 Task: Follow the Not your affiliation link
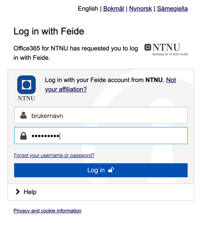coord(110,85)
